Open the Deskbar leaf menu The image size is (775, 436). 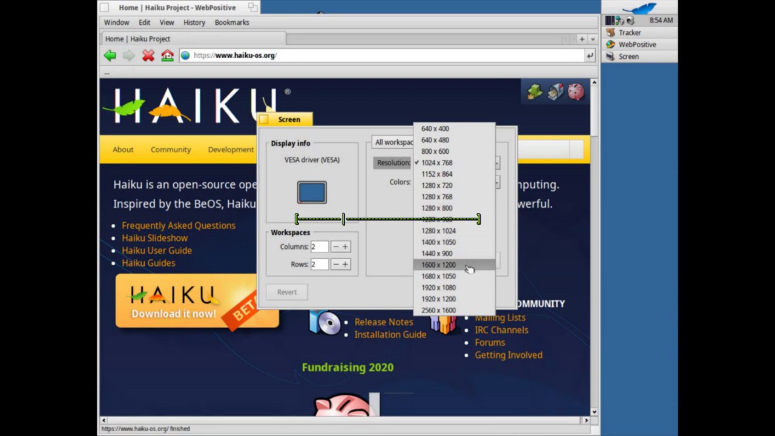pos(639,8)
